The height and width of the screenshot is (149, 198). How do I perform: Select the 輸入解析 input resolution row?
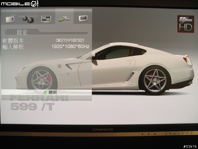(46, 47)
